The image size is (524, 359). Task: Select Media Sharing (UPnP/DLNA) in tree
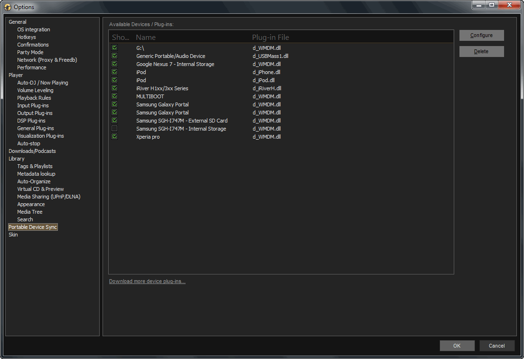pos(49,197)
